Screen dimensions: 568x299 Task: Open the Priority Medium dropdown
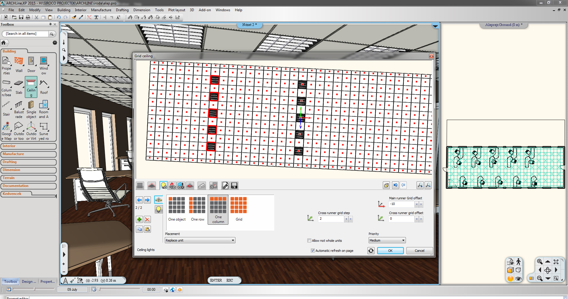(387, 240)
